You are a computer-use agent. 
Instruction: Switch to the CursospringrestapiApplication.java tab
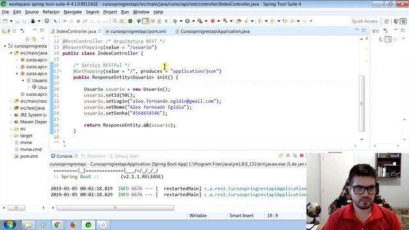tap(215, 31)
